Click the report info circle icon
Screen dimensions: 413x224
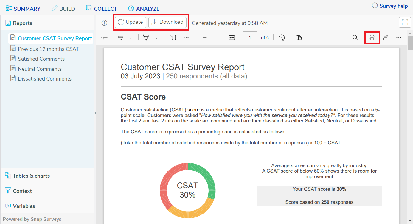coord(104,23)
